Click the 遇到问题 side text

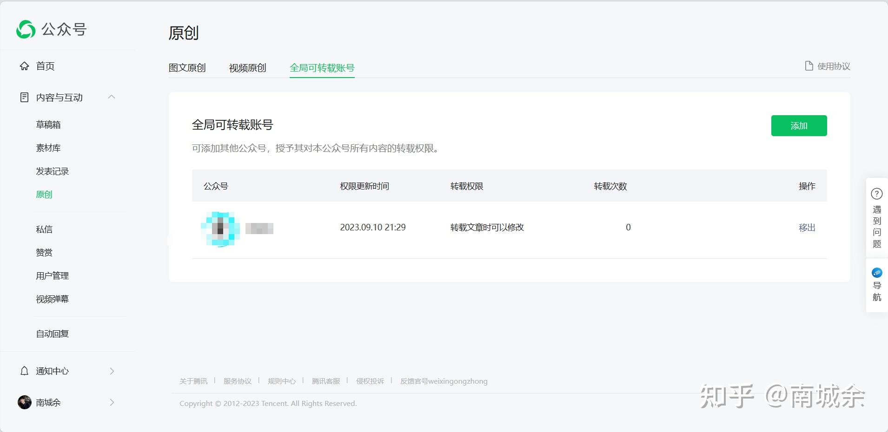877,227
